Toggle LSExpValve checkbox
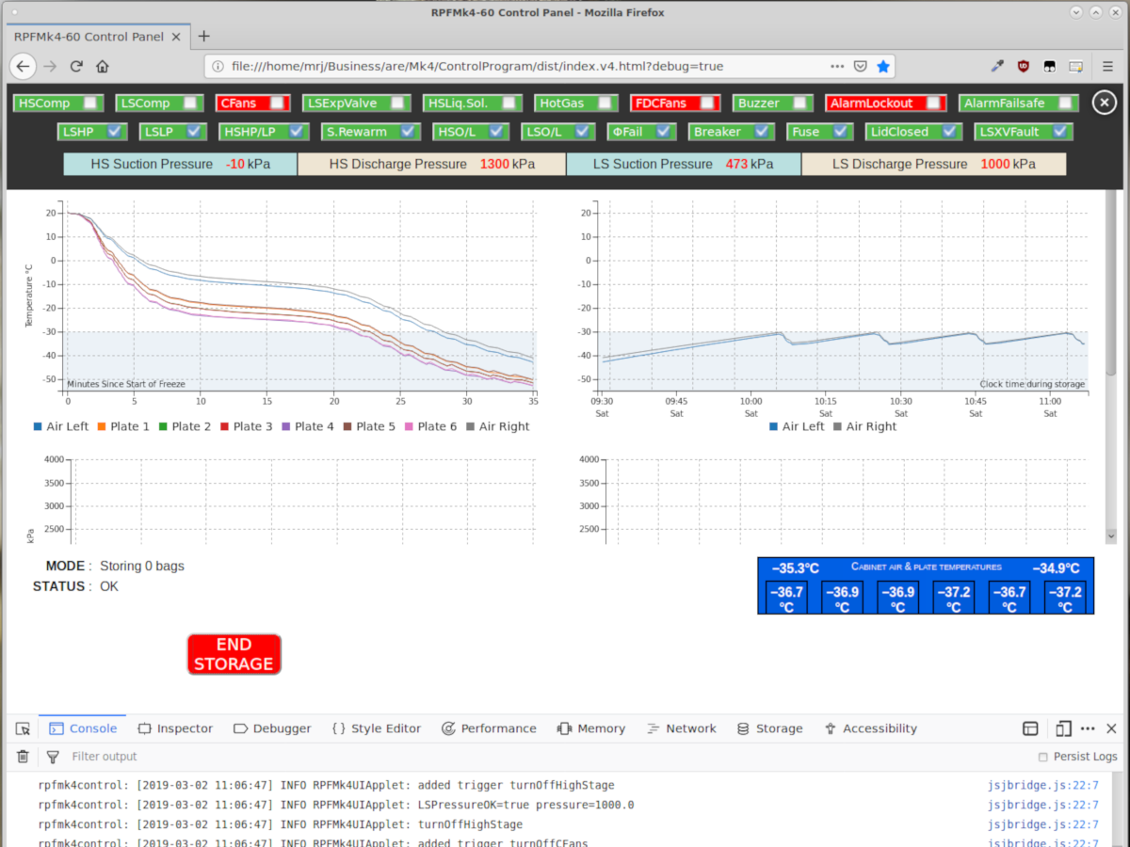This screenshot has width=1130, height=847. pos(399,104)
